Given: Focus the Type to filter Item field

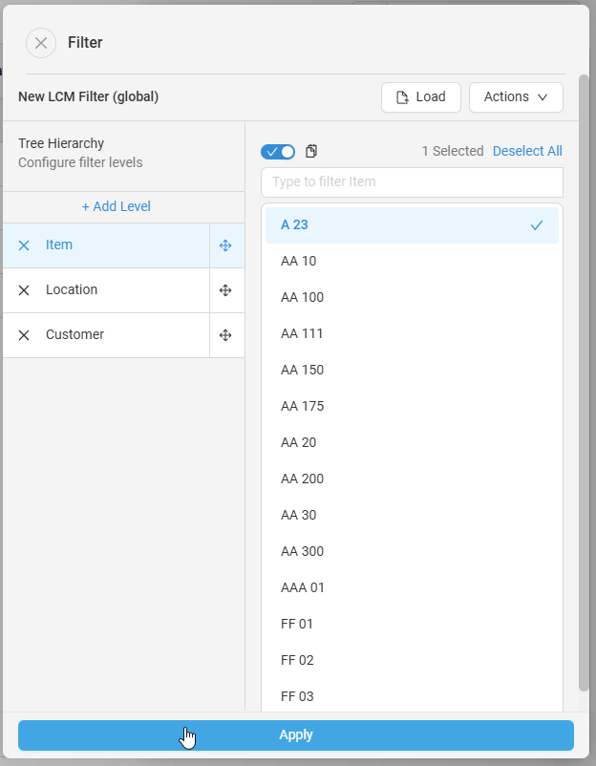Looking at the screenshot, I should [x=411, y=181].
